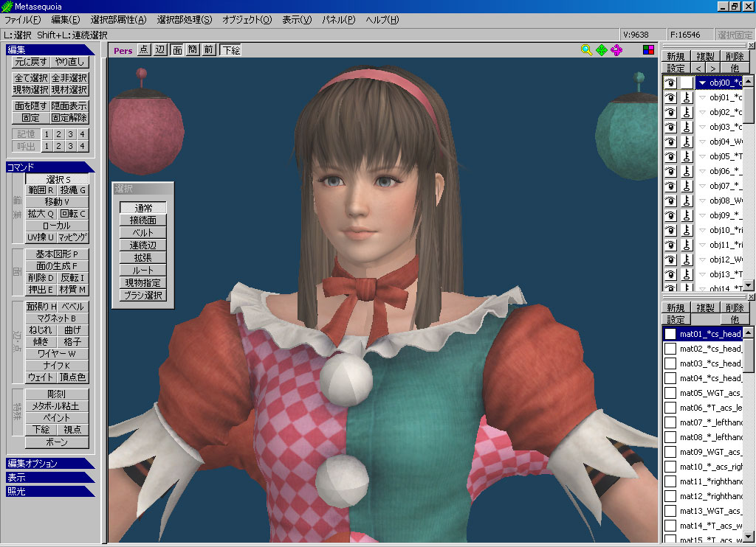Toggle the 前 front display button

[208, 49]
